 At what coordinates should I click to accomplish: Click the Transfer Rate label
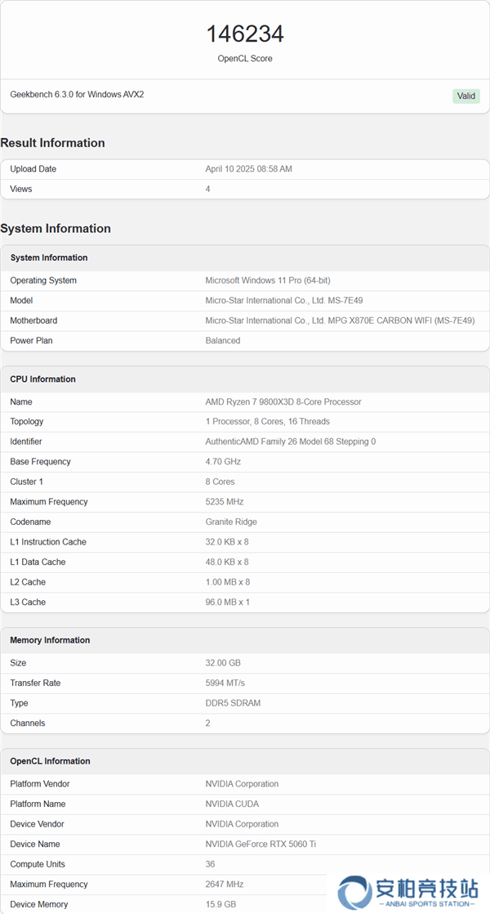point(35,683)
